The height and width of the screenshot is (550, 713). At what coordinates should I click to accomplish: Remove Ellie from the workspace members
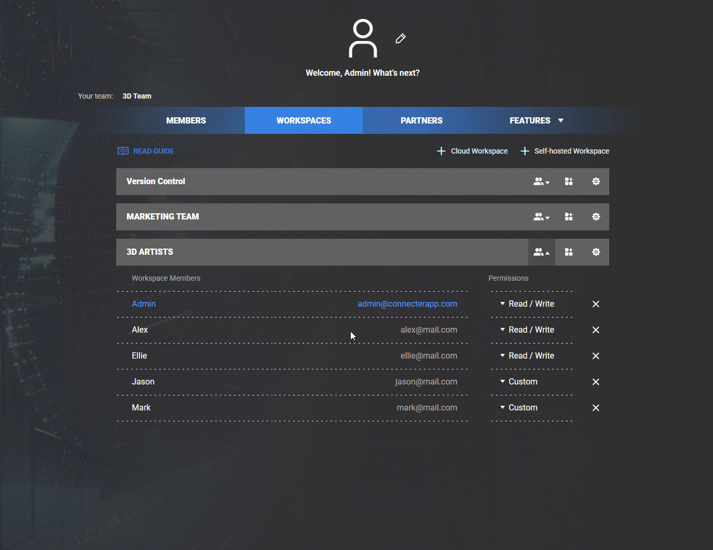tap(596, 356)
